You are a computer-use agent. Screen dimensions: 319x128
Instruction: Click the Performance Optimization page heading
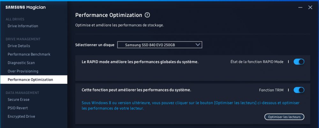click(x=108, y=15)
